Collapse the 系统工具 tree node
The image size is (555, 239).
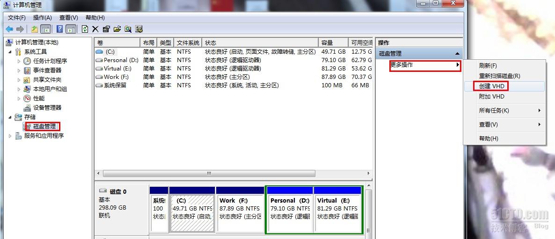tap(11, 52)
